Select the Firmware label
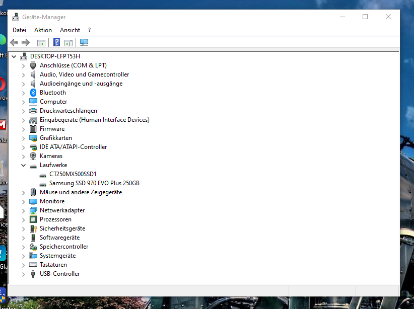414x309 pixels. coord(52,129)
